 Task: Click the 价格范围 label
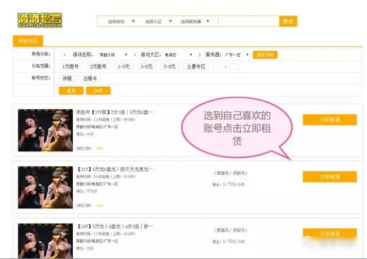pyautogui.click(x=41, y=66)
